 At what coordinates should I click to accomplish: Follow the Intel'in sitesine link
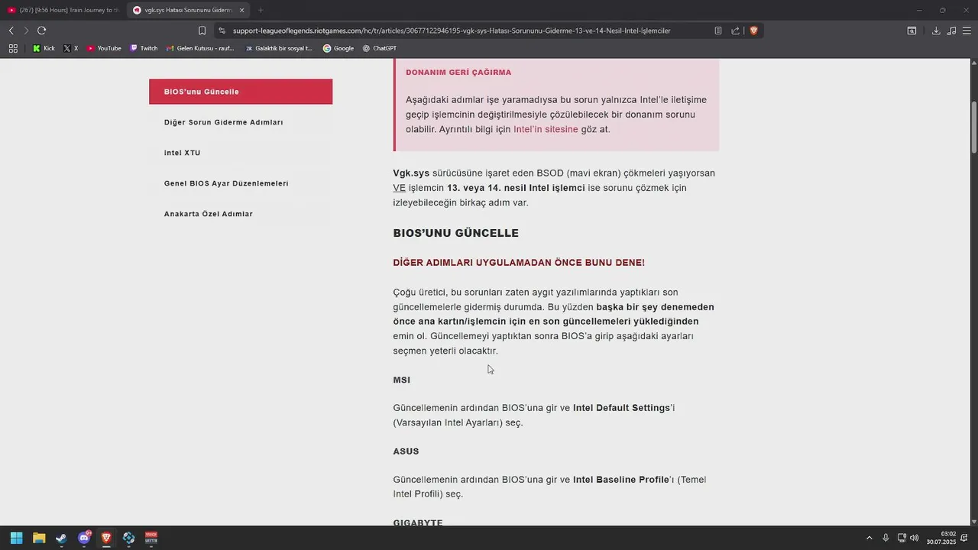[546, 129]
